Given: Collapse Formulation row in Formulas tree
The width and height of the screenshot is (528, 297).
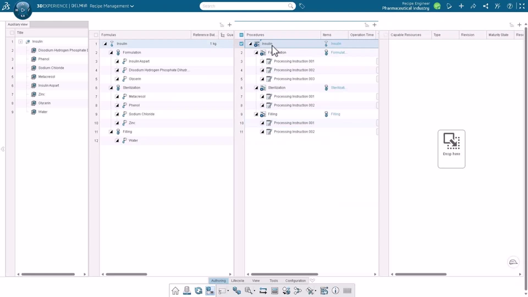Looking at the screenshot, I should click(111, 53).
